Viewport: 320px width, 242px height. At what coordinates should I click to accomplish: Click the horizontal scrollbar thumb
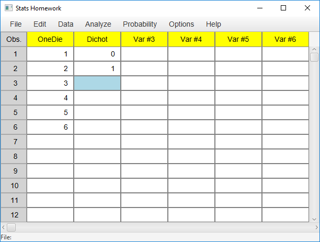(x=11, y=227)
